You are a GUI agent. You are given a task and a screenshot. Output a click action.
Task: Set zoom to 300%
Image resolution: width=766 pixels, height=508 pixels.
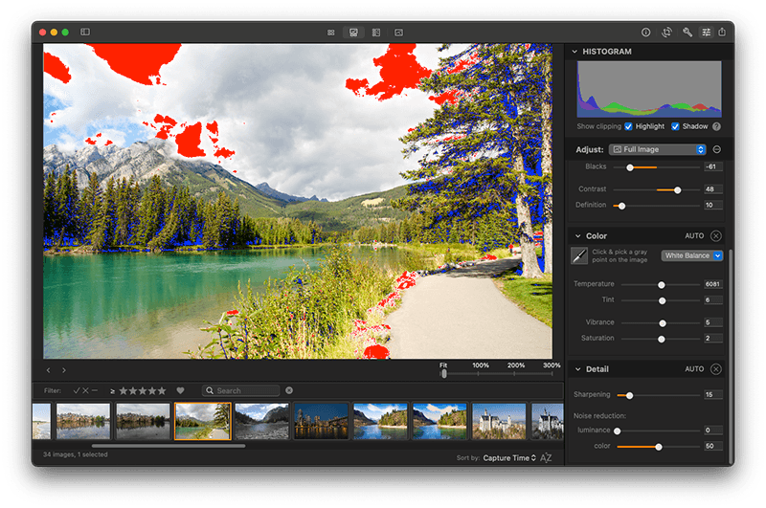(552, 365)
